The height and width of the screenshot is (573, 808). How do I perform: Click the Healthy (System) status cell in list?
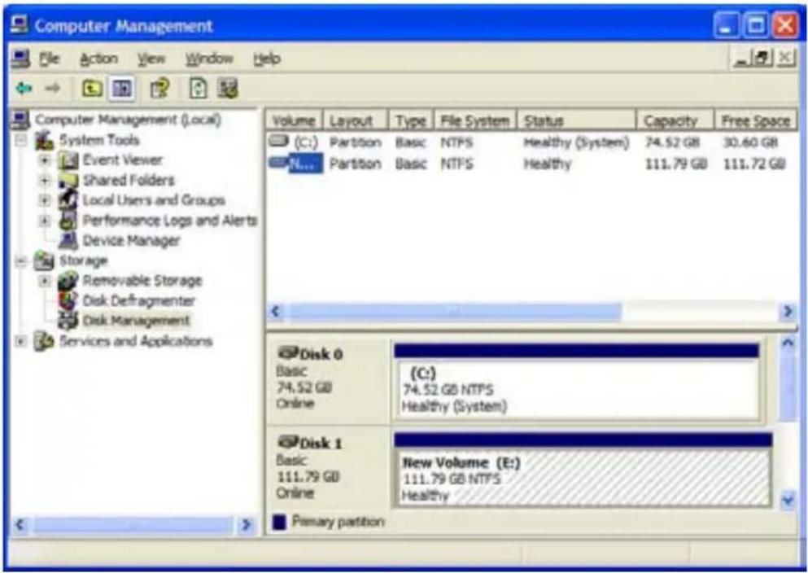point(576,142)
